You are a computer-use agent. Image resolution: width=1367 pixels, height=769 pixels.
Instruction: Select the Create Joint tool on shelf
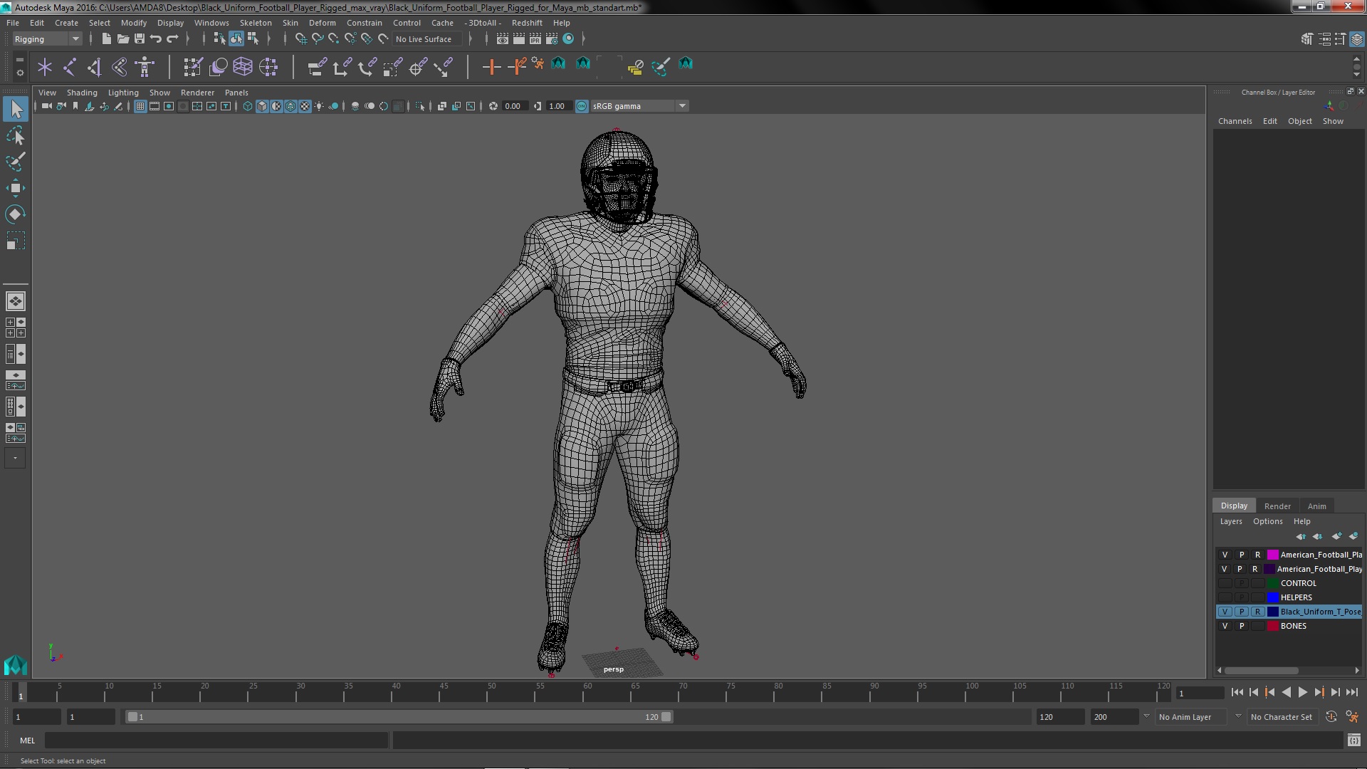(x=70, y=67)
